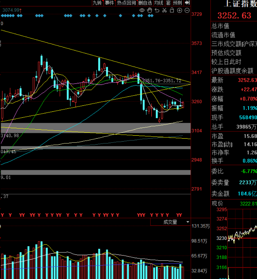
Task: Open the 九转 indicator tab
Action: click(97, 3)
